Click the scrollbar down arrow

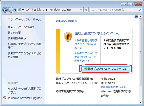click(x=141, y=103)
